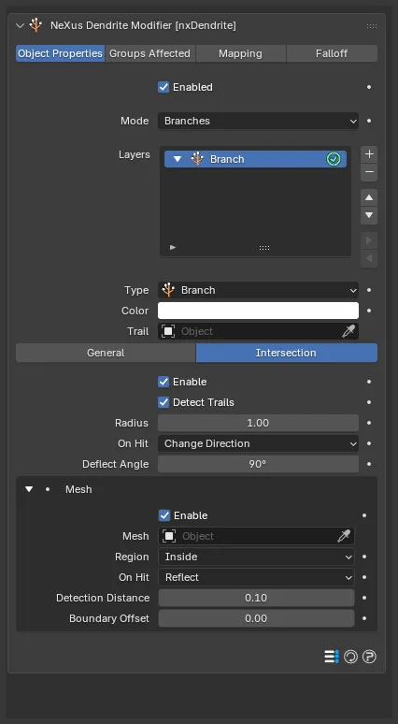
Task: Click the Radius 1.00 field
Action: pos(258,423)
